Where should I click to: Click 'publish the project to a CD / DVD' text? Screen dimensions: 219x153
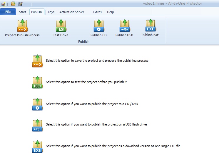115,104
